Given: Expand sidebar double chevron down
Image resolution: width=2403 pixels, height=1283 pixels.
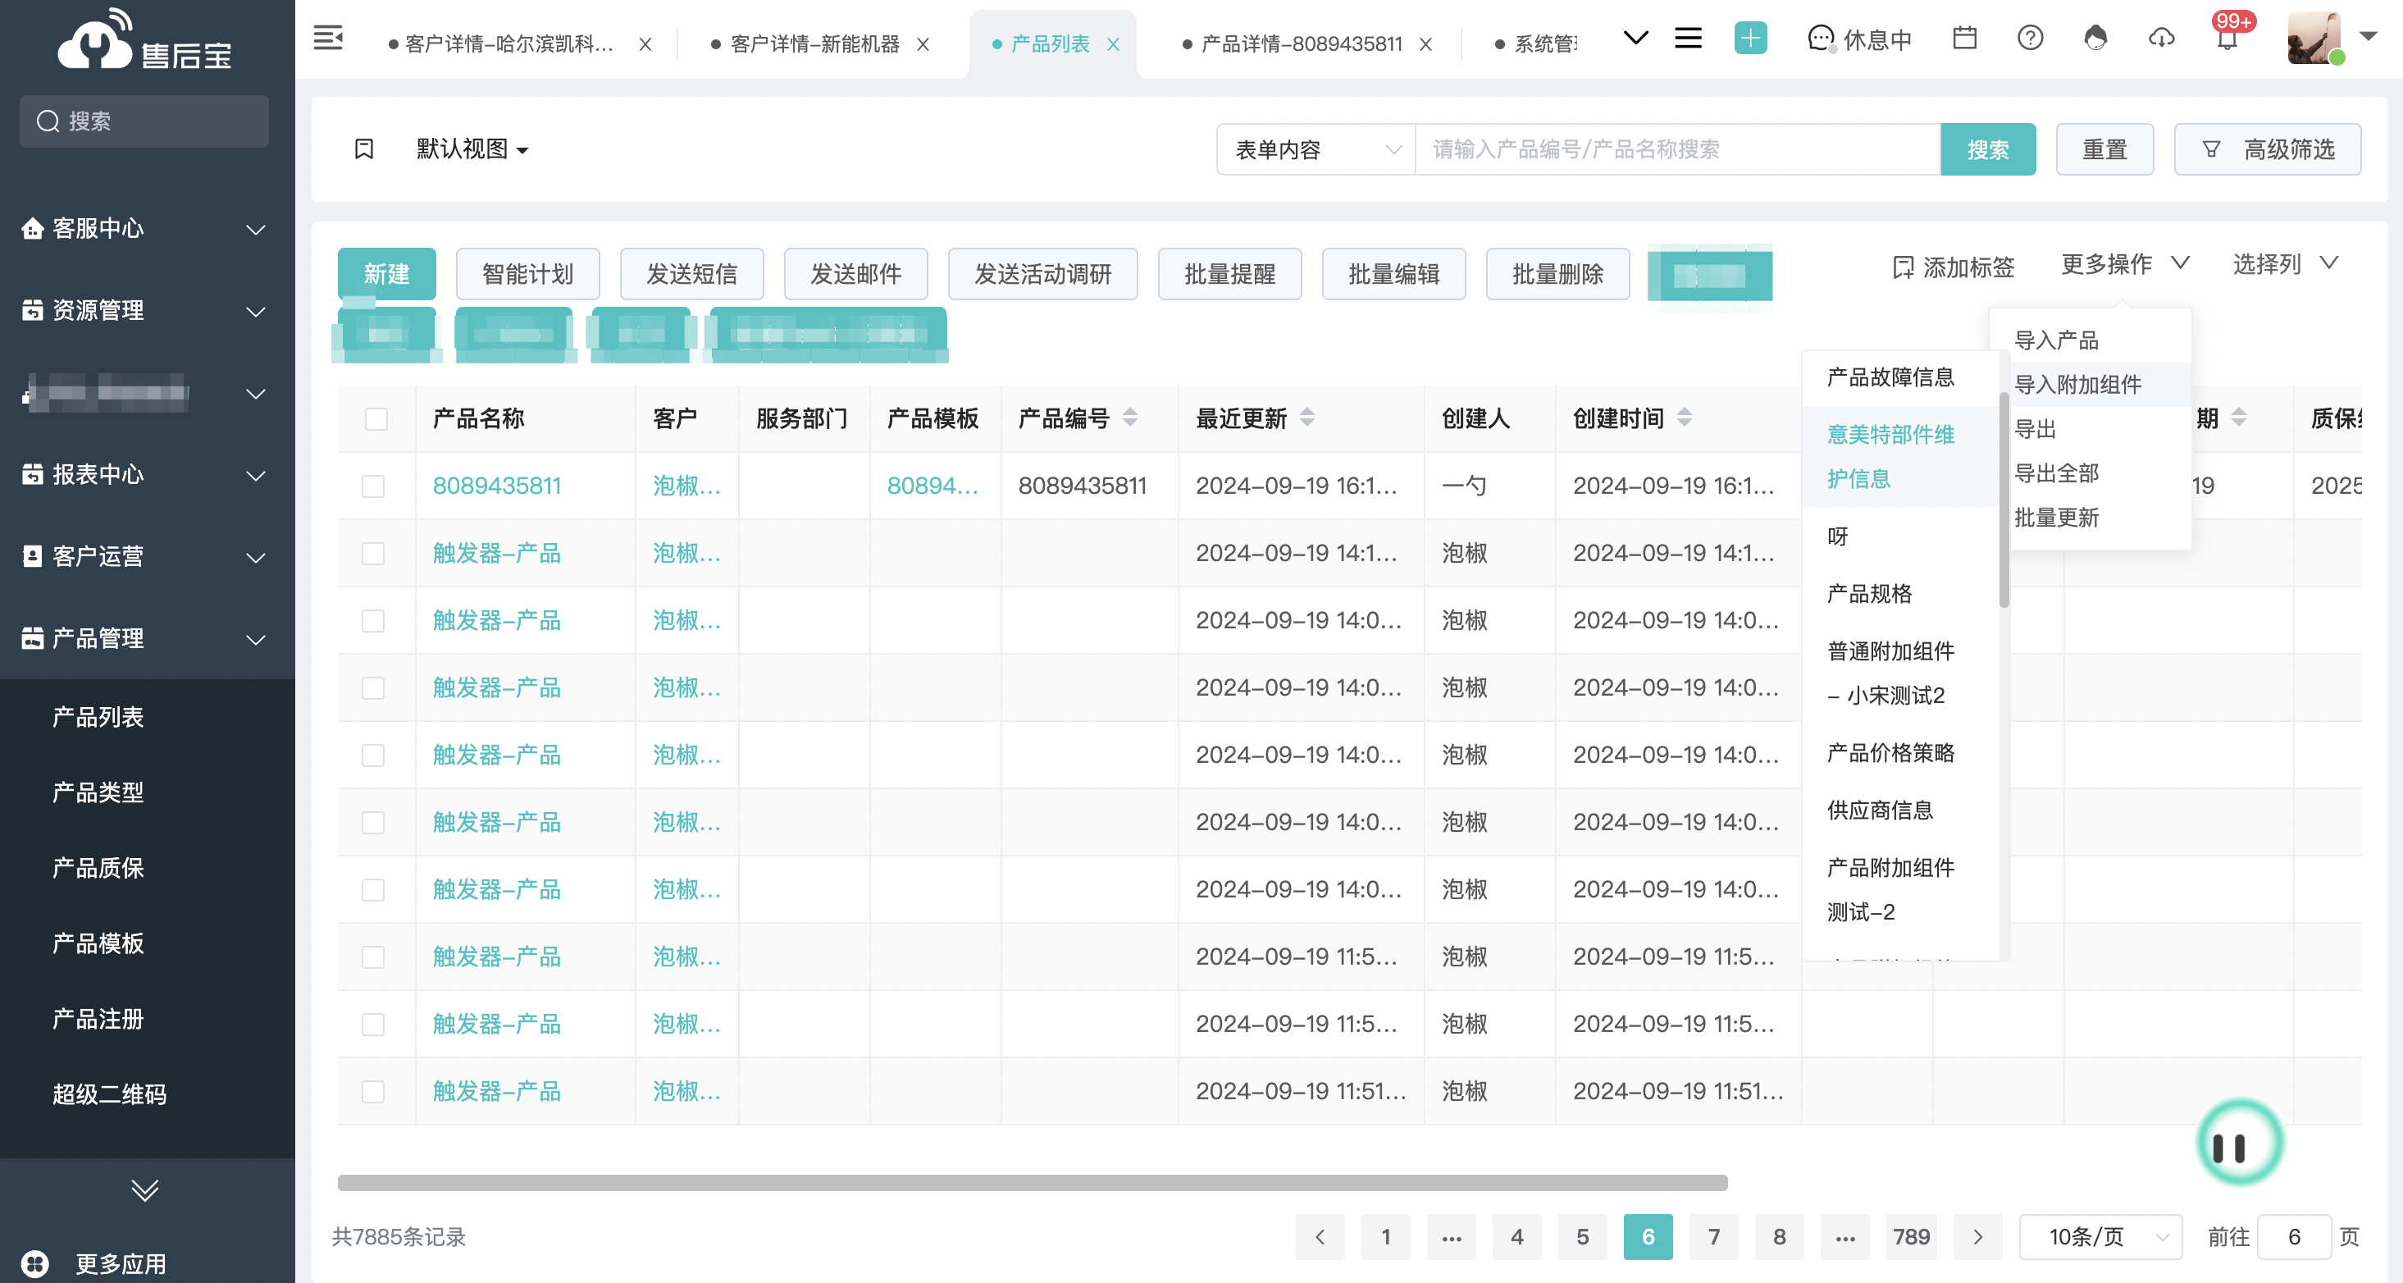Looking at the screenshot, I should pyautogui.click(x=144, y=1189).
